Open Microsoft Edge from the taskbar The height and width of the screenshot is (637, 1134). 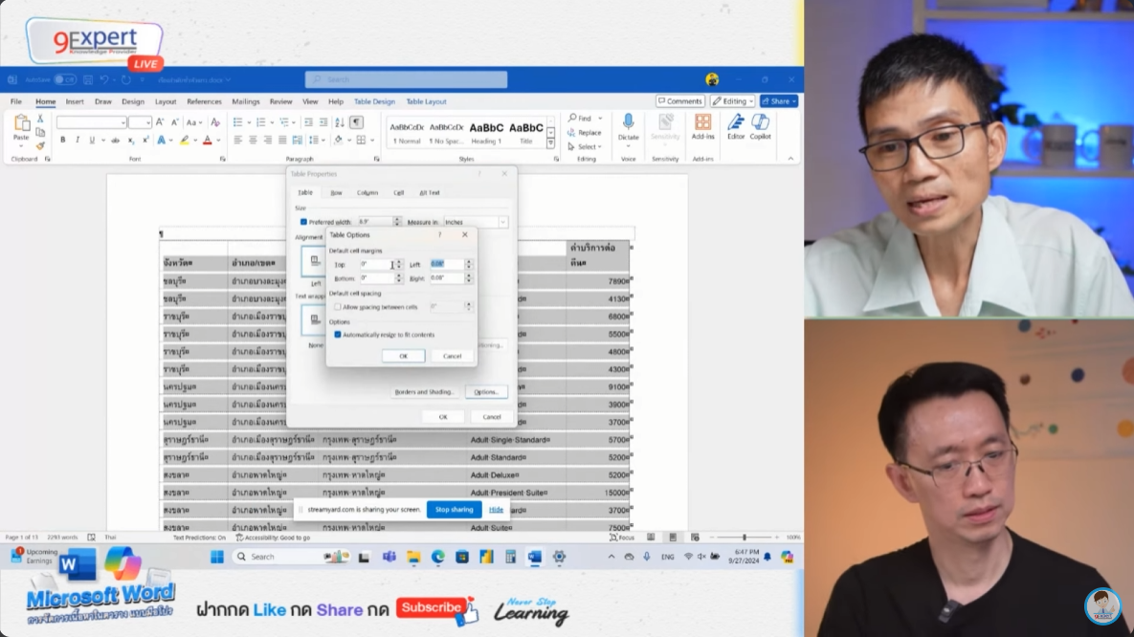[x=437, y=557]
